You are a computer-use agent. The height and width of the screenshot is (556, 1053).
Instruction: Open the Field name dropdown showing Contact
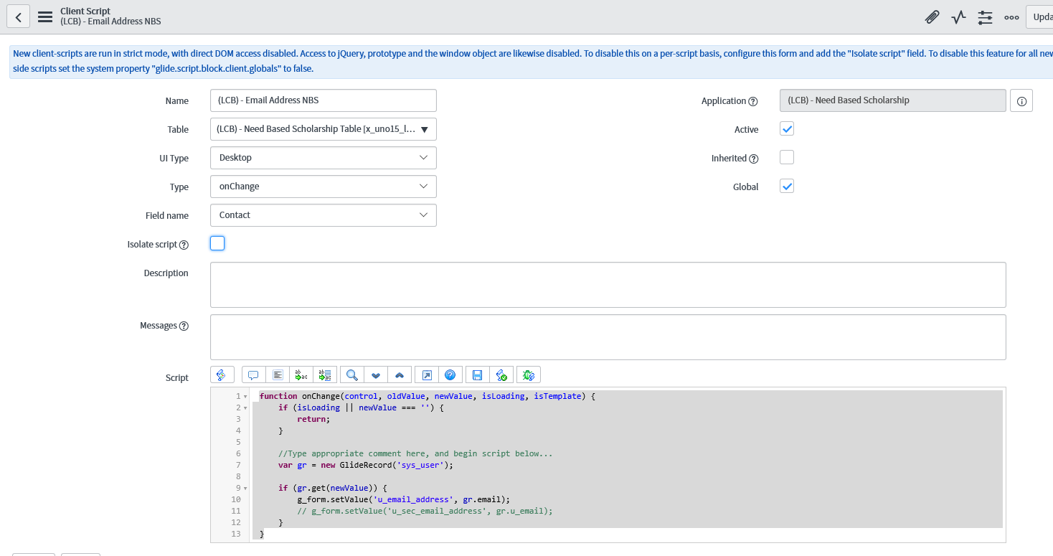click(323, 215)
